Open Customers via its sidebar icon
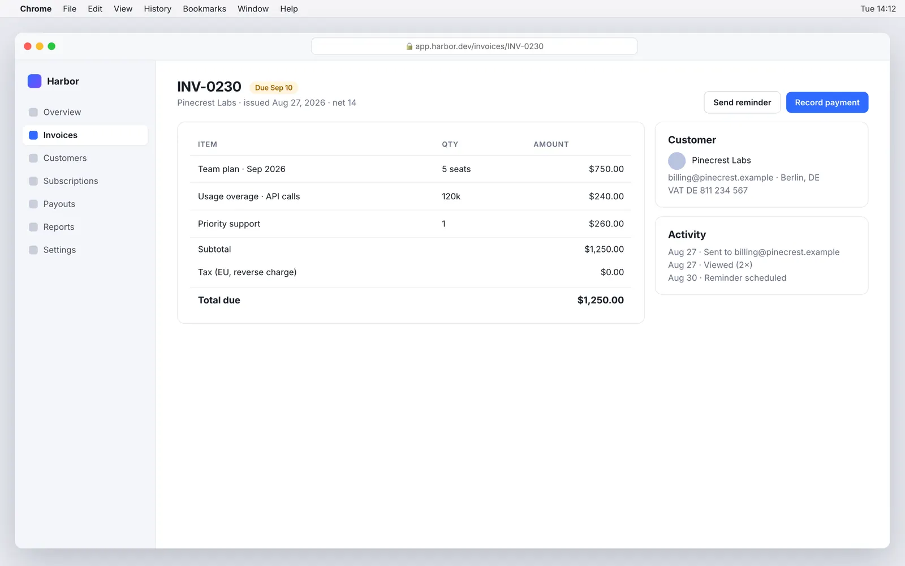The width and height of the screenshot is (905, 566). pyautogui.click(x=33, y=158)
